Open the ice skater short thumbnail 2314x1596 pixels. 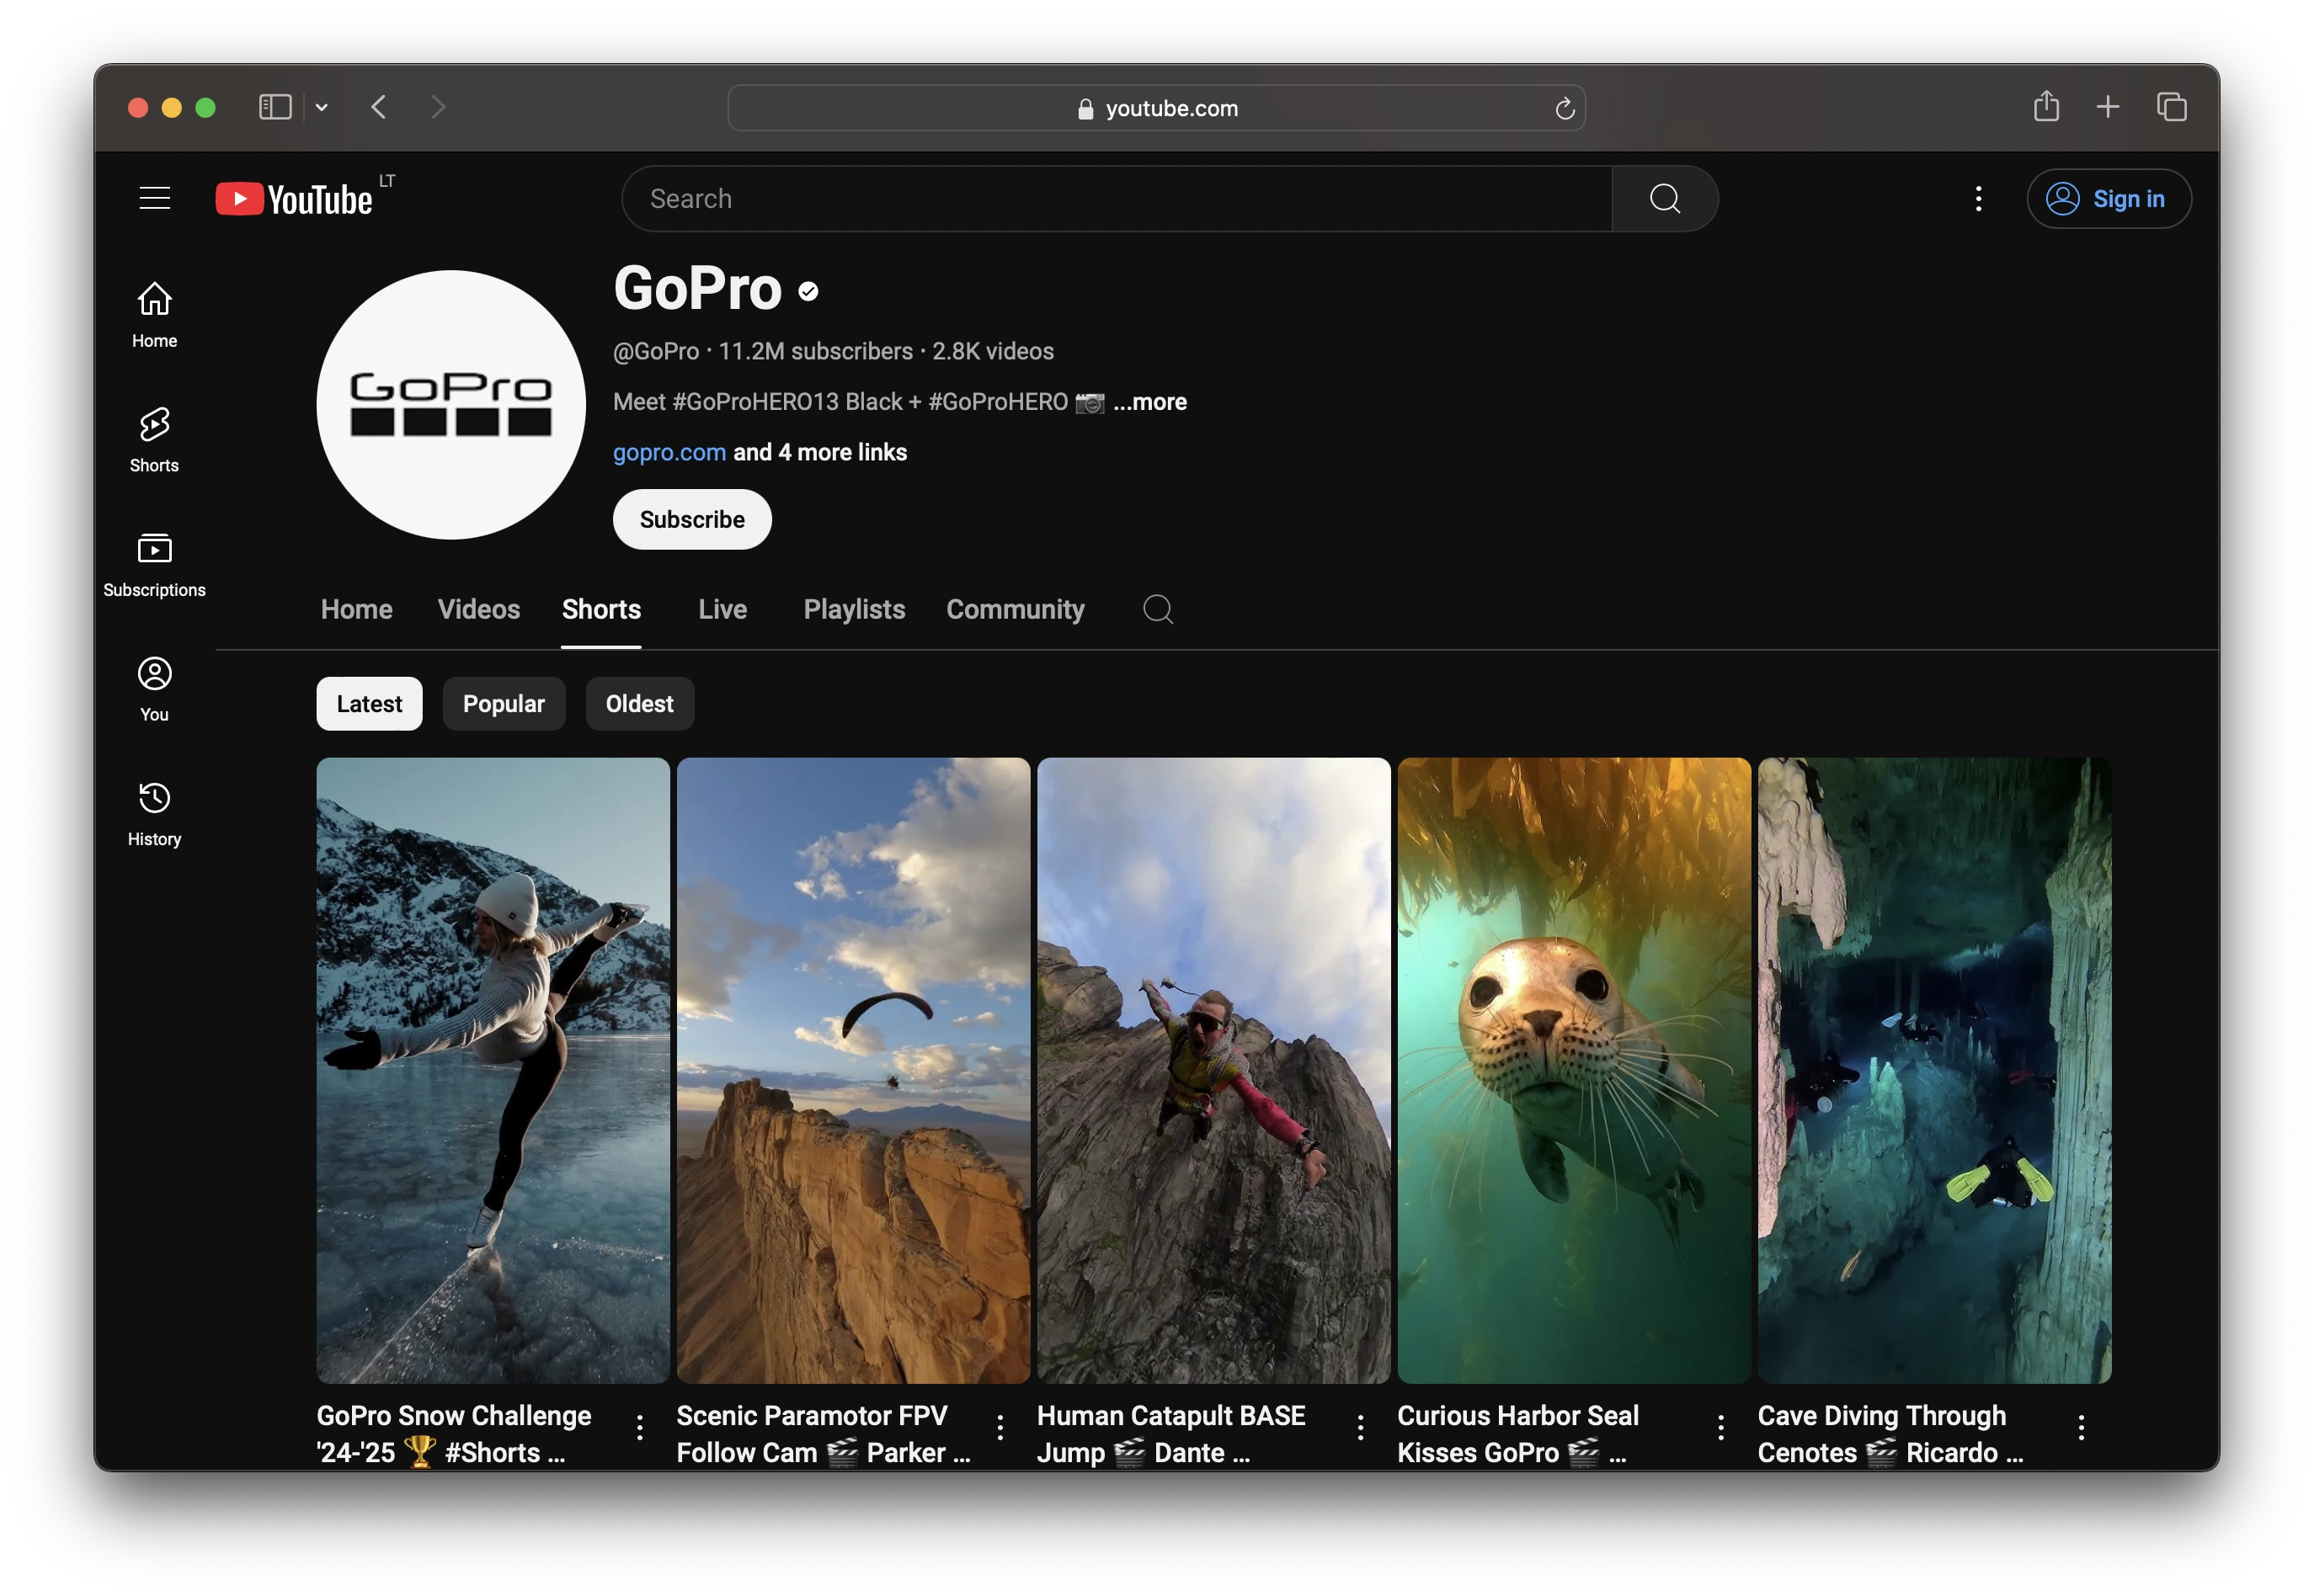click(x=493, y=1070)
